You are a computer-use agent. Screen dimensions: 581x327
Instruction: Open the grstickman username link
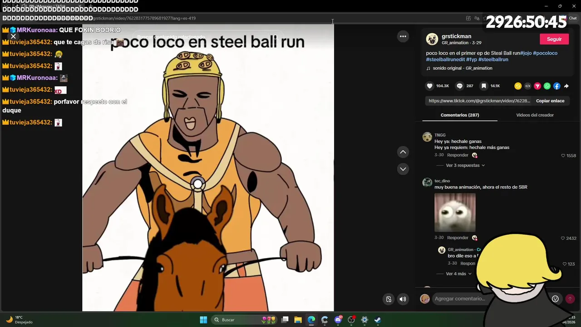[456, 36]
